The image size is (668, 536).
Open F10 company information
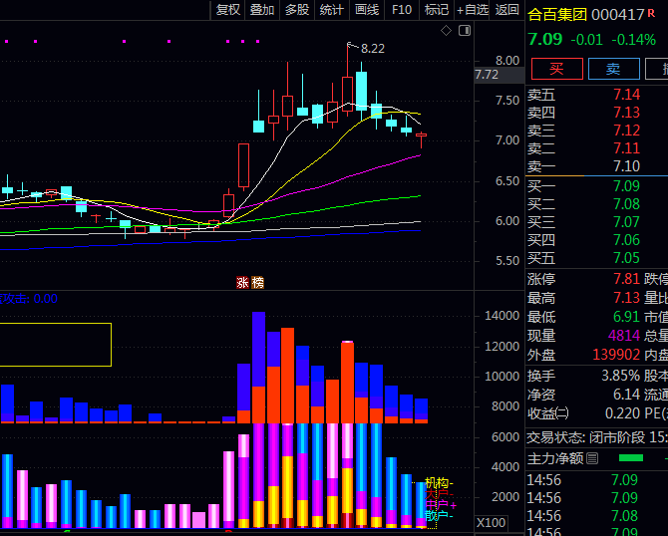pyautogui.click(x=402, y=10)
